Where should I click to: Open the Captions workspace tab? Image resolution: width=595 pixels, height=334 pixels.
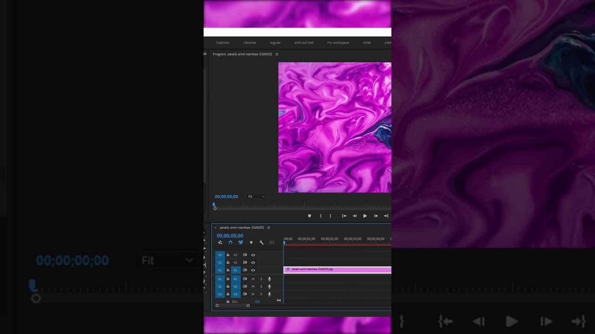click(223, 43)
